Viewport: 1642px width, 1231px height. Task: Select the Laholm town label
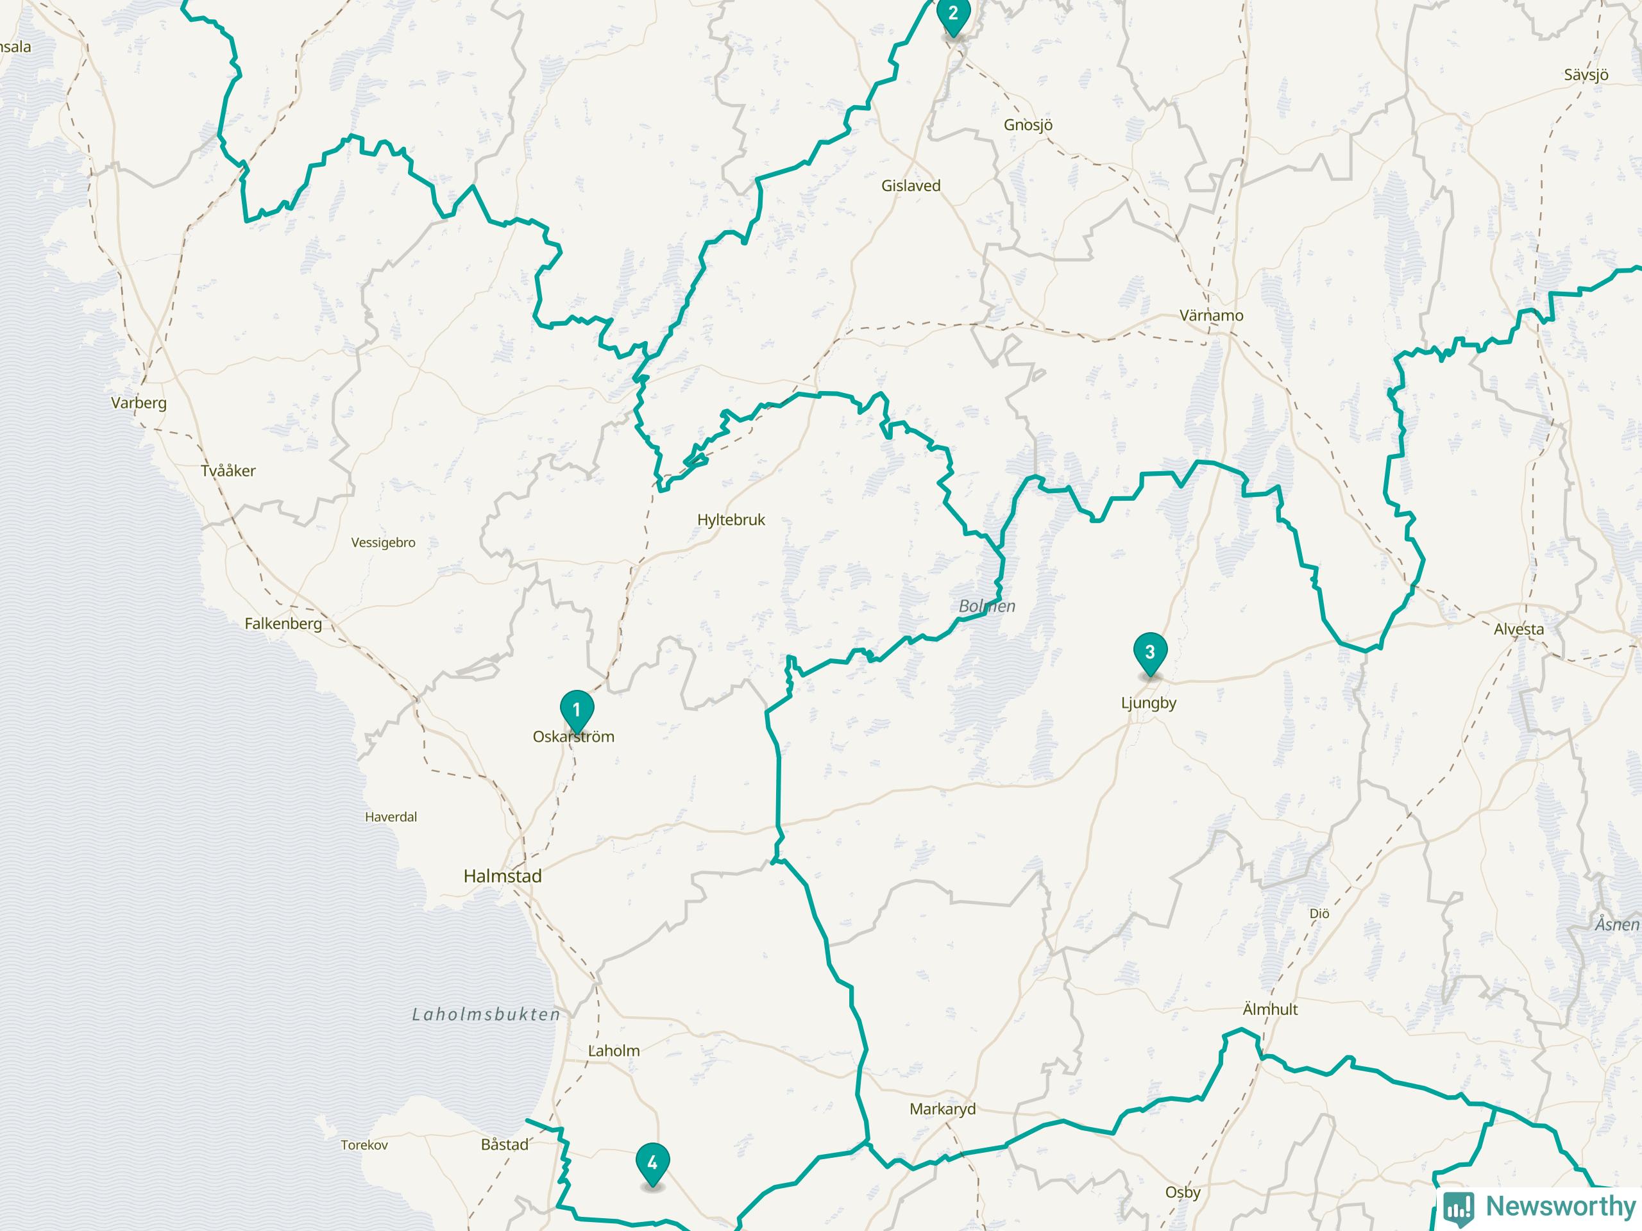[614, 1051]
